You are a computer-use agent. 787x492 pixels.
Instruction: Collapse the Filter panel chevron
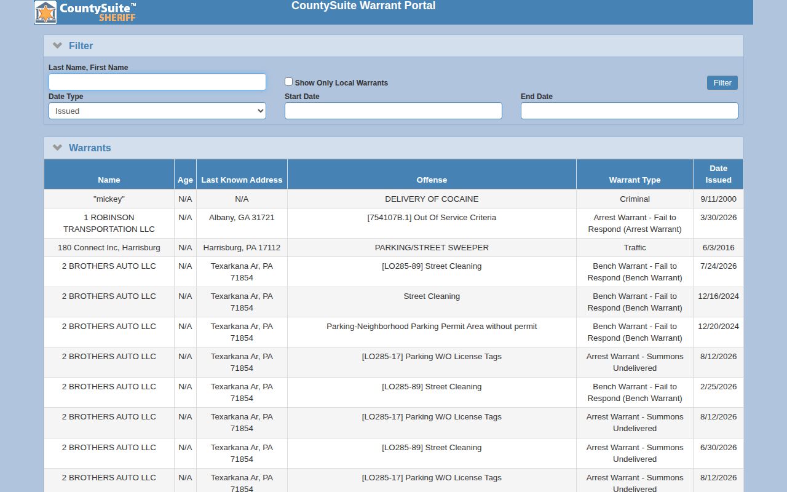pos(58,46)
